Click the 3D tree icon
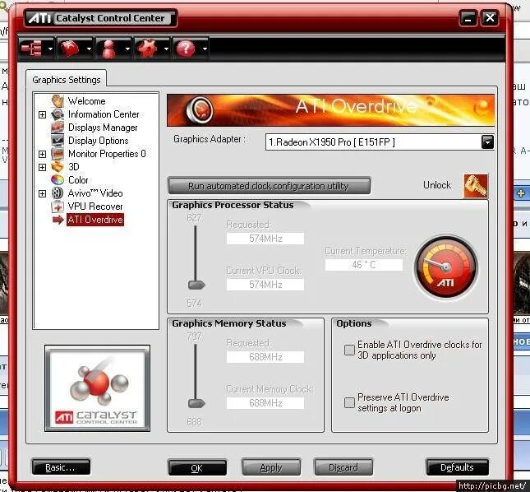The width and height of the screenshot is (530, 492). click(x=58, y=167)
